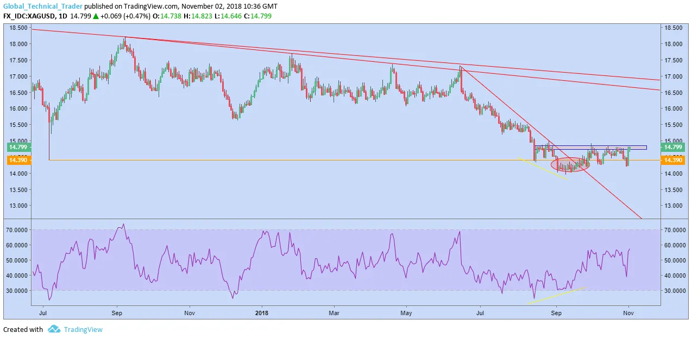Viewport: 692px width, 339px height.
Task: Click the Nov label at right of time axis
Action: (x=628, y=313)
